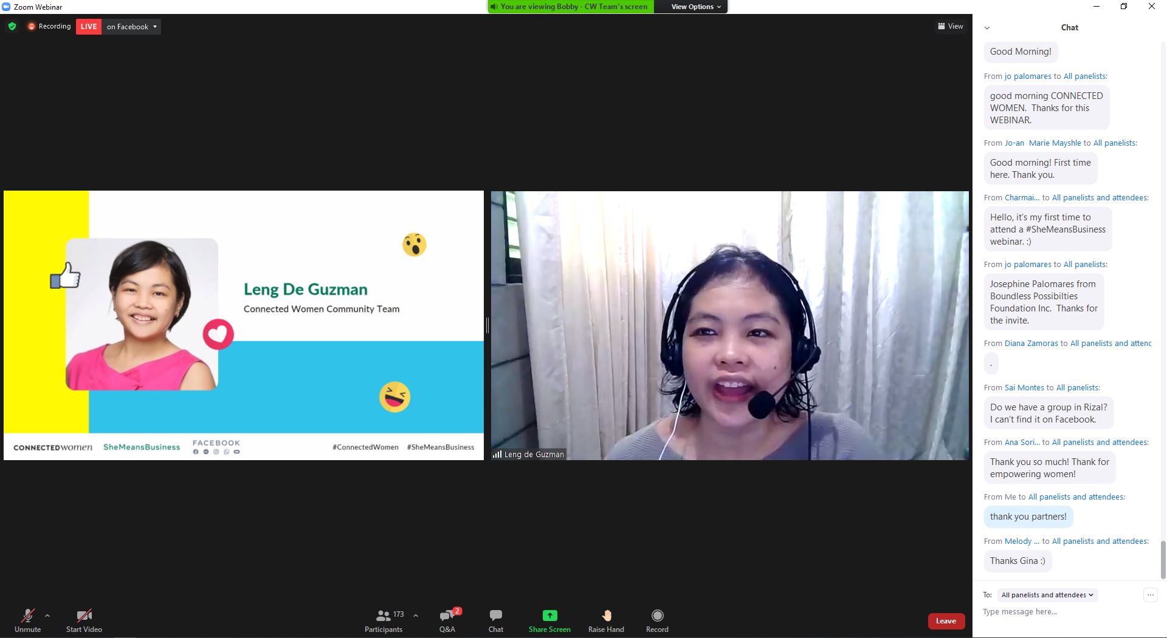The width and height of the screenshot is (1167, 638).
Task: Click the red LIVE badge
Action: click(x=89, y=27)
